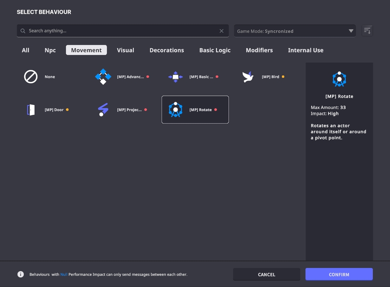The height and width of the screenshot is (287, 390).
Task: Click the info icon at bottom left
Action: (20, 274)
